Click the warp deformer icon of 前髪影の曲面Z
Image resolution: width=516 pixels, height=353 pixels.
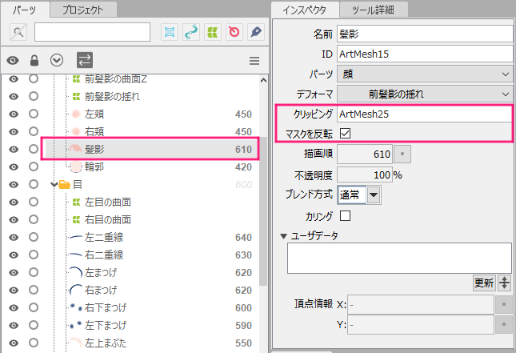[76, 78]
